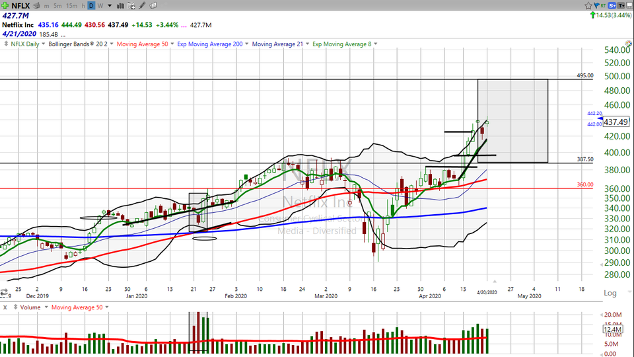The image size is (634, 357).
Task: Select the Daily 'D' timeframe button
Action: coord(91,6)
